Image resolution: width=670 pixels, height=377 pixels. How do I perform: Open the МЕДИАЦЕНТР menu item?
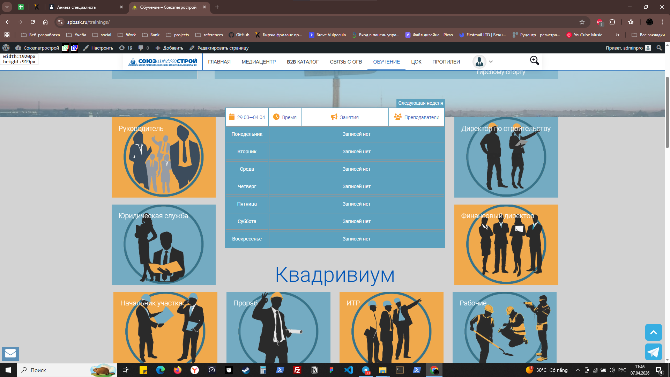[259, 62]
